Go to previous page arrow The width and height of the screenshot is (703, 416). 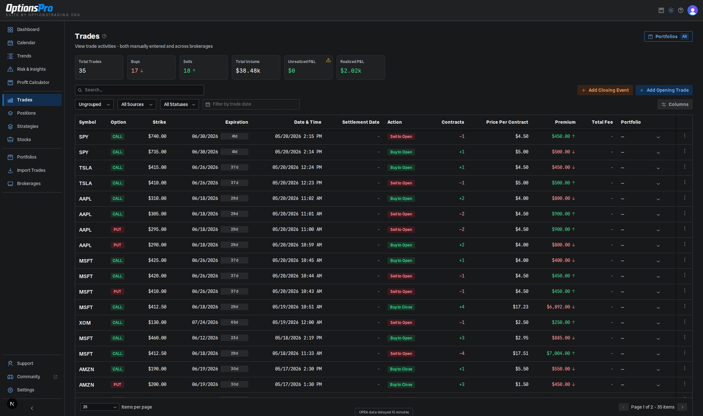[624, 407]
